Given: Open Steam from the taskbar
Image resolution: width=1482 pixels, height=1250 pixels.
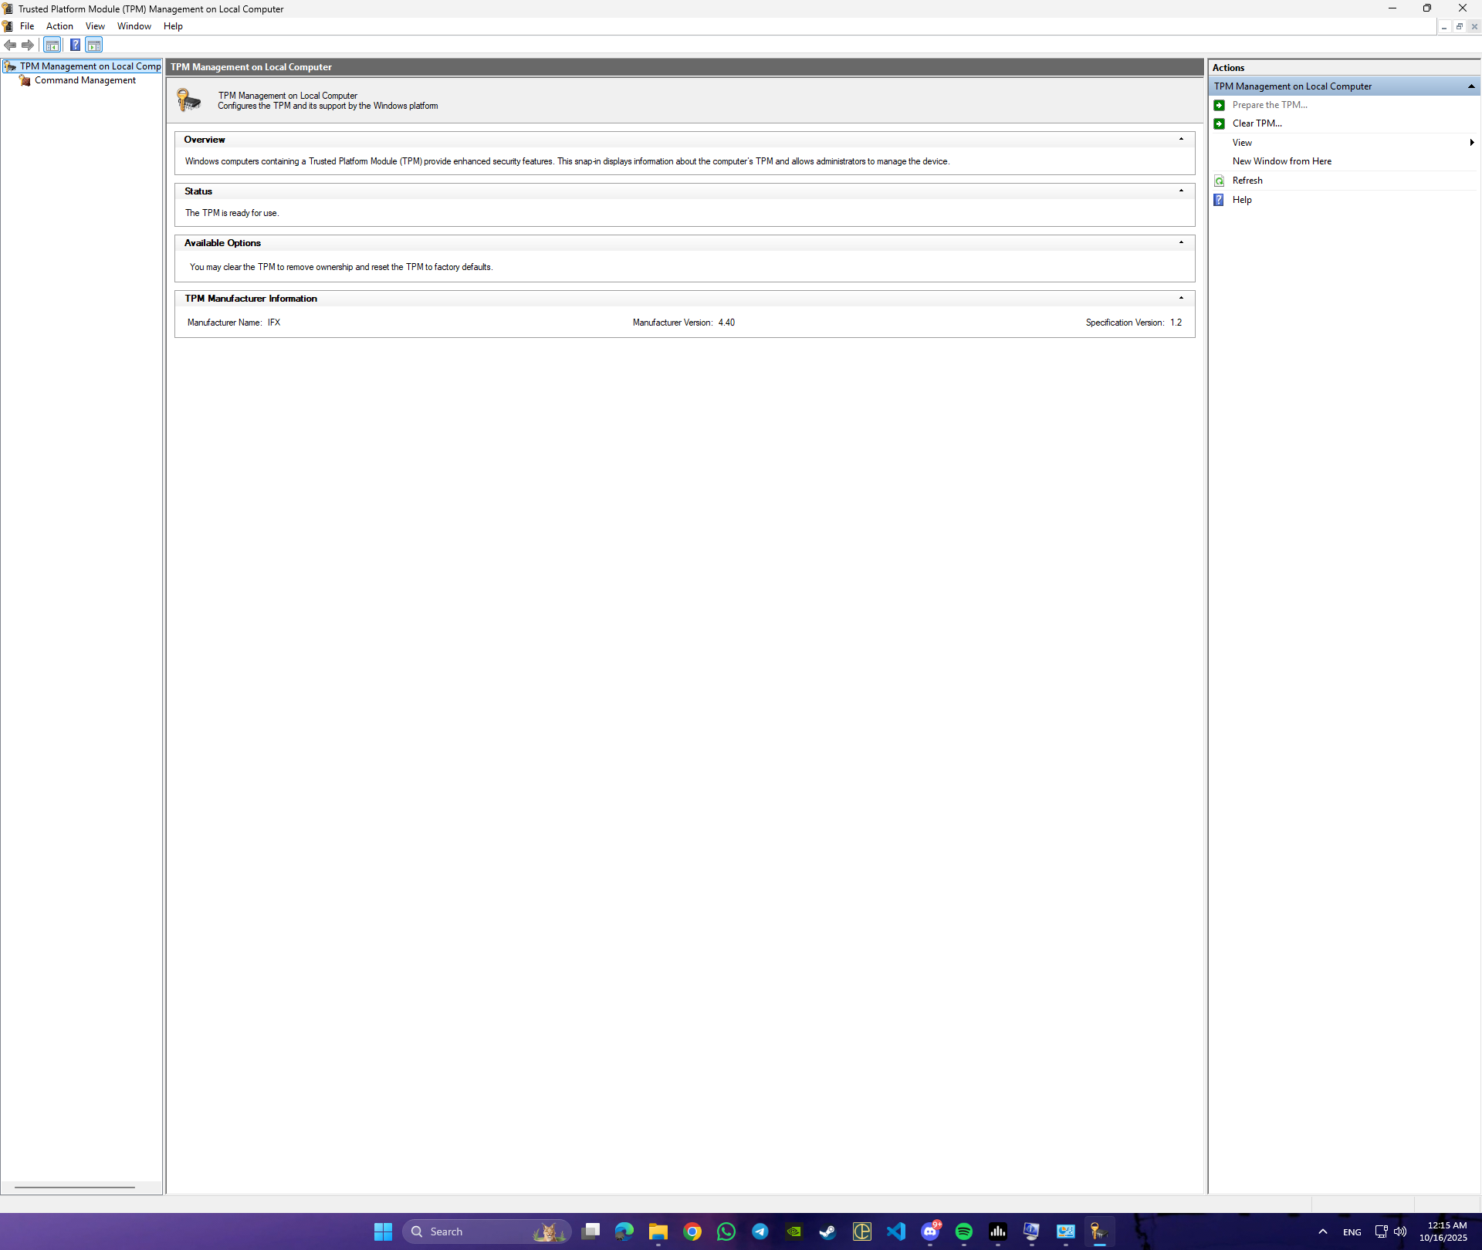Looking at the screenshot, I should (827, 1231).
